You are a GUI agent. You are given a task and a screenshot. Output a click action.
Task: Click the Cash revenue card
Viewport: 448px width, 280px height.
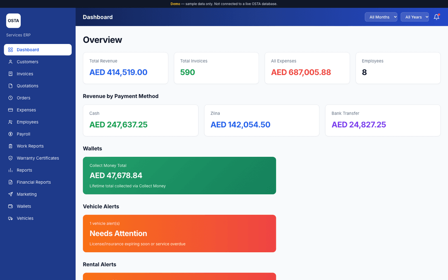141,120
